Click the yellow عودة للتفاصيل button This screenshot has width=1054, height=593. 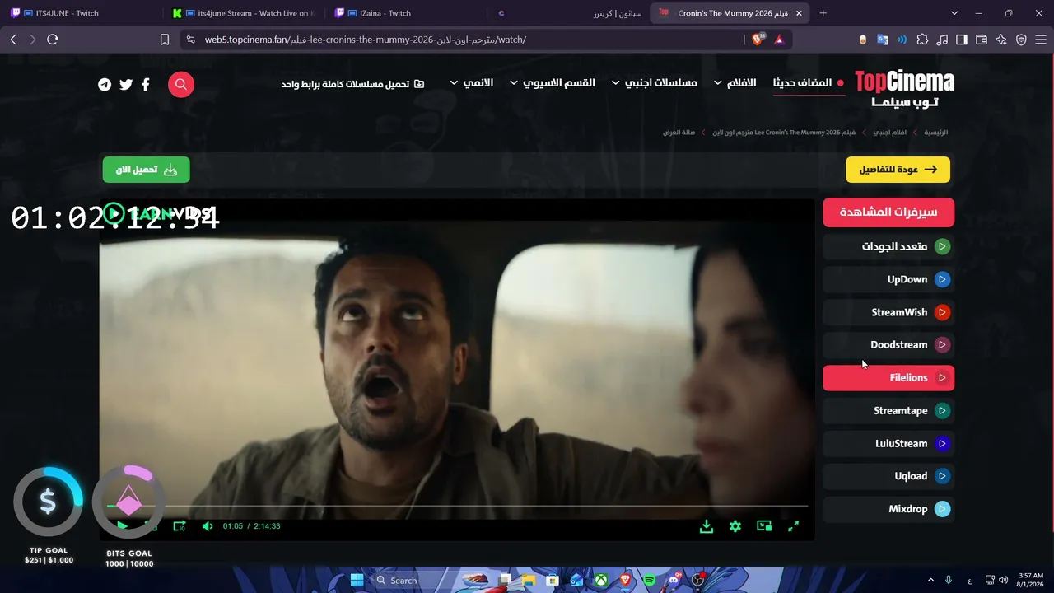pyautogui.click(x=898, y=170)
